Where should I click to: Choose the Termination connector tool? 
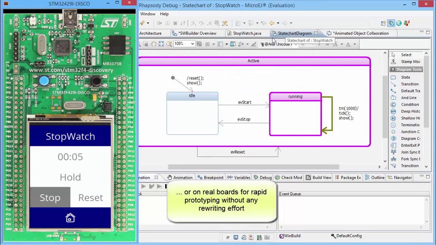405,125
